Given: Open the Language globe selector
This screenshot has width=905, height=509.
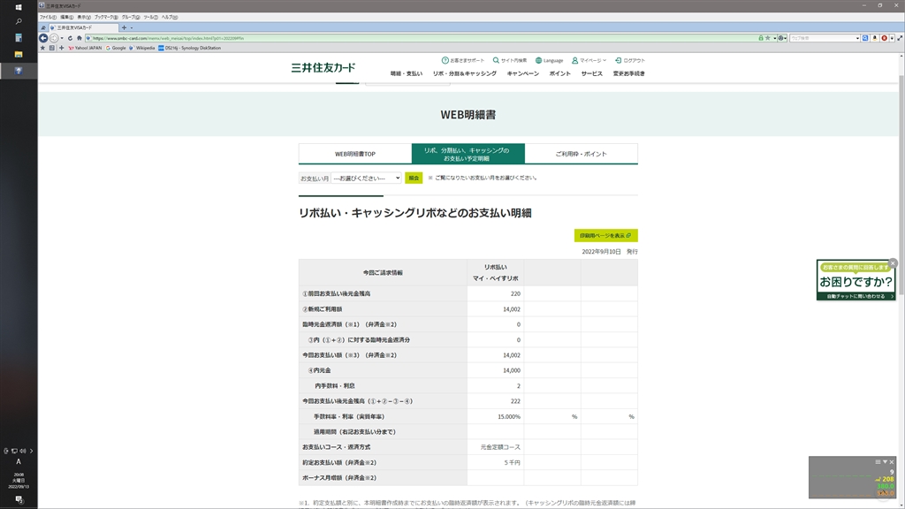Looking at the screenshot, I should (549, 60).
